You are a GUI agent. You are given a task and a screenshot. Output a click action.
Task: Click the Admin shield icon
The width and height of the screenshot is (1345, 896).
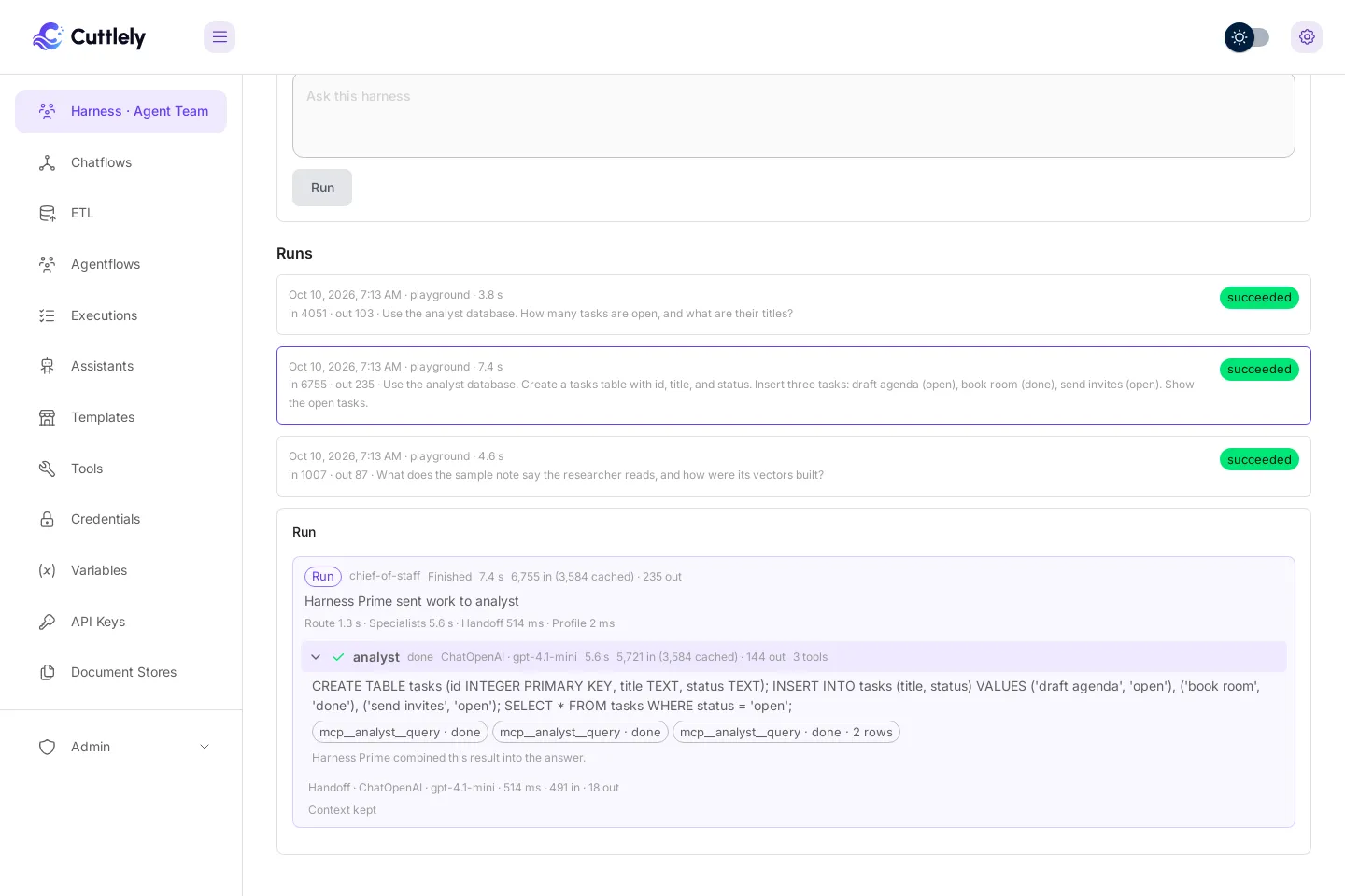click(x=47, y=747)
